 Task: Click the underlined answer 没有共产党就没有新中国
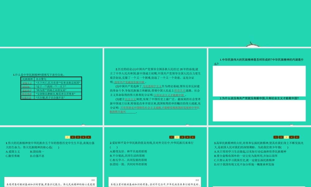[x=129, y=82]
